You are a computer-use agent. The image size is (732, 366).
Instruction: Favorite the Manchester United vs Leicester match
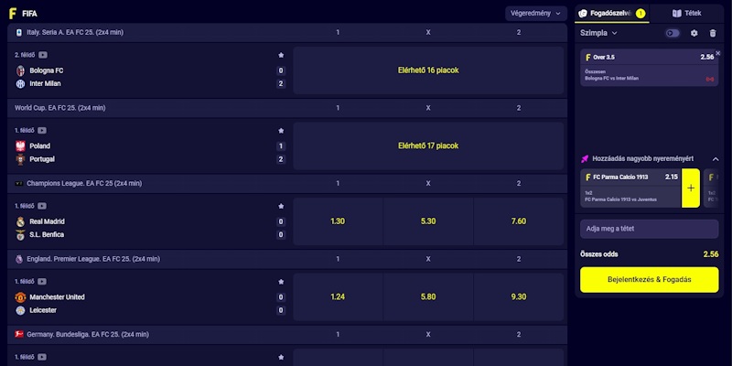tap(281, 282)
